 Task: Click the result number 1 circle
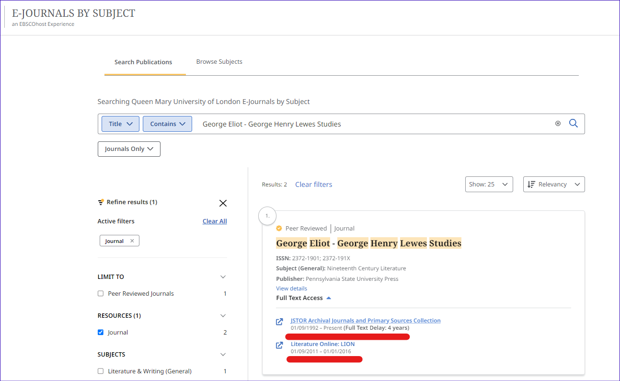[267, 216]
